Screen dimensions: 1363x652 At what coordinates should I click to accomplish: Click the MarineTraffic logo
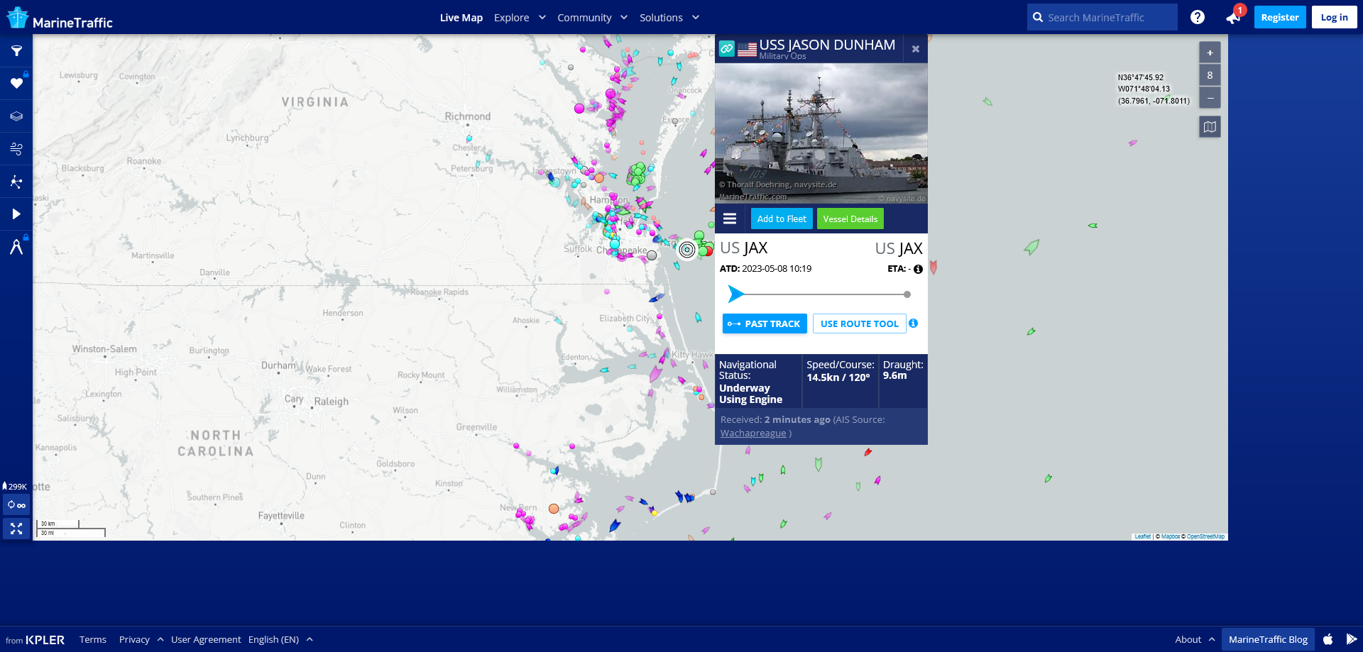[x=60, y=18]
